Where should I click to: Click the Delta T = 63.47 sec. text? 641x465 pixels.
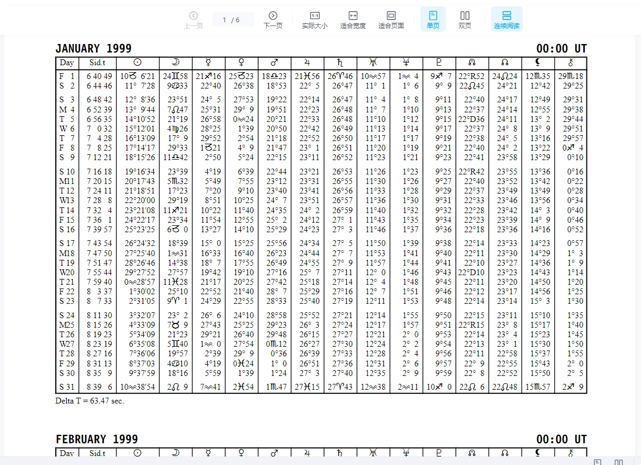point(90,401)
